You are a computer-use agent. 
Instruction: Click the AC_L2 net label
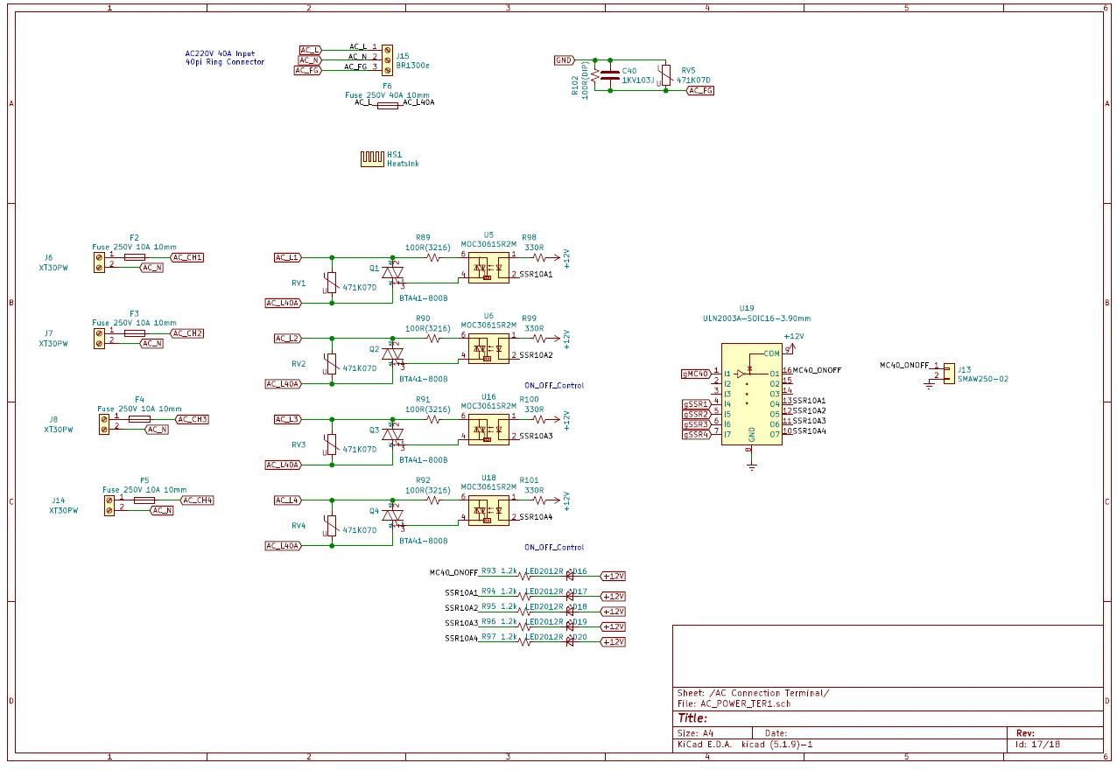288,339
